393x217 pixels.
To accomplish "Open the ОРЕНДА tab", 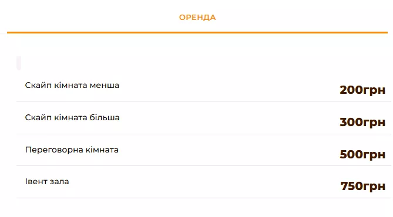I will pos(197,18).
